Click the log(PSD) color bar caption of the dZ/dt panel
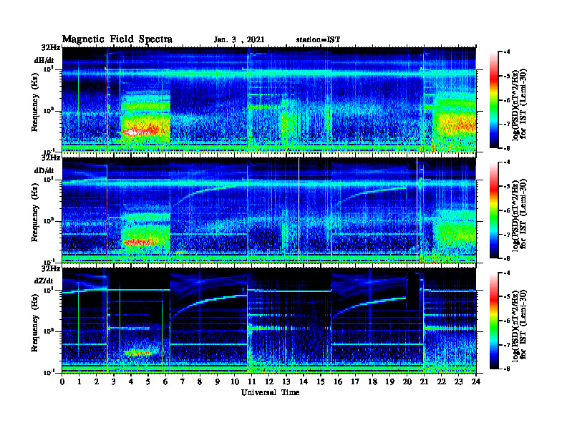The height and width of the screenshot is (438, 567). (x=518, y=324)
